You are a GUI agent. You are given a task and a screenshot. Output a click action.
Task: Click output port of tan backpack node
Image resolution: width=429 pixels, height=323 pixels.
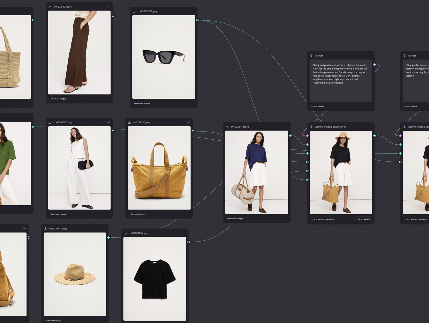coord(29,238)
